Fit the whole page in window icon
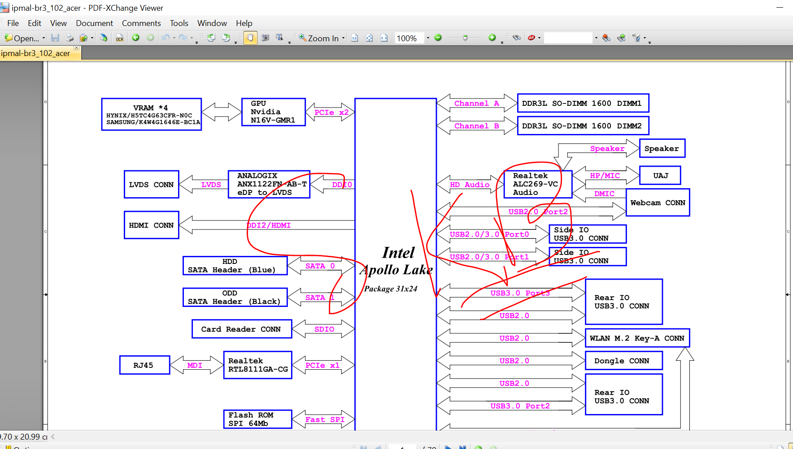 [369, 38]
